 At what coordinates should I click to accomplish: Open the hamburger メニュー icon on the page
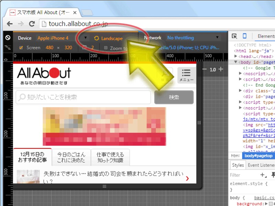pyautogui.click(x=186, y=75)
